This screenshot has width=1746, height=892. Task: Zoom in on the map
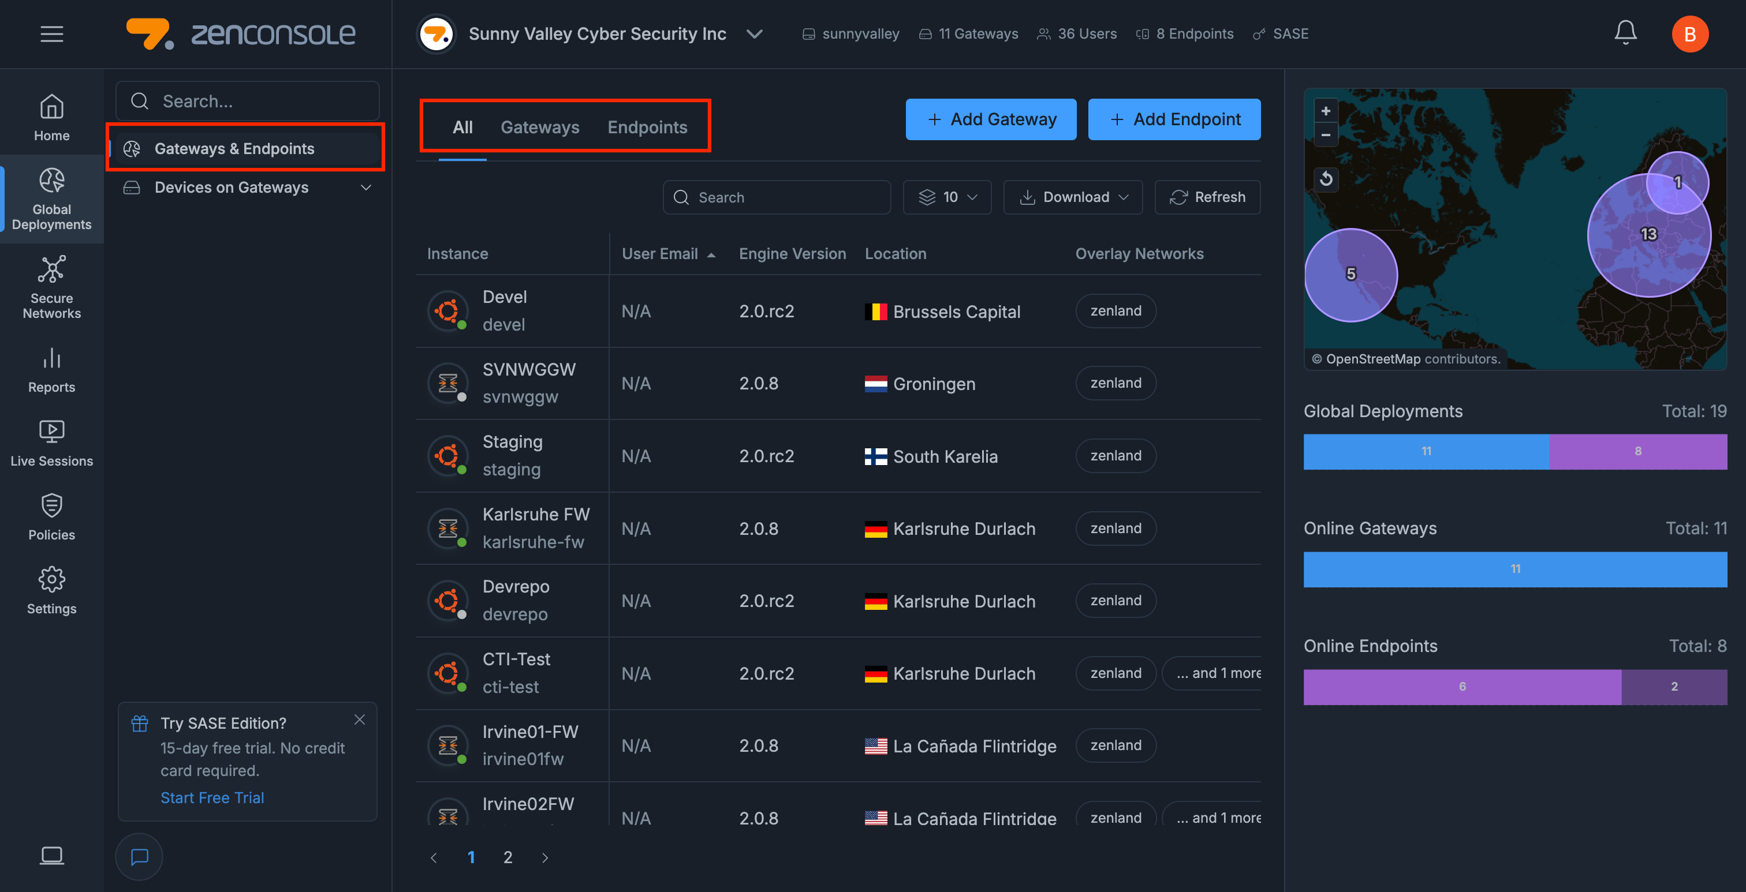coord(1326,111)
